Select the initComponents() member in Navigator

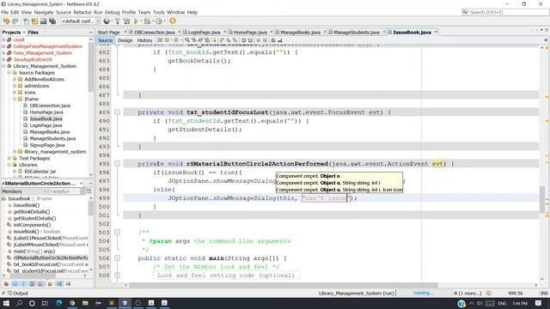32,225
